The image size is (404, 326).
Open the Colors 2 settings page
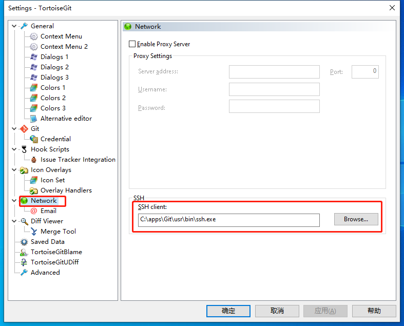click(x=53, y=98)
